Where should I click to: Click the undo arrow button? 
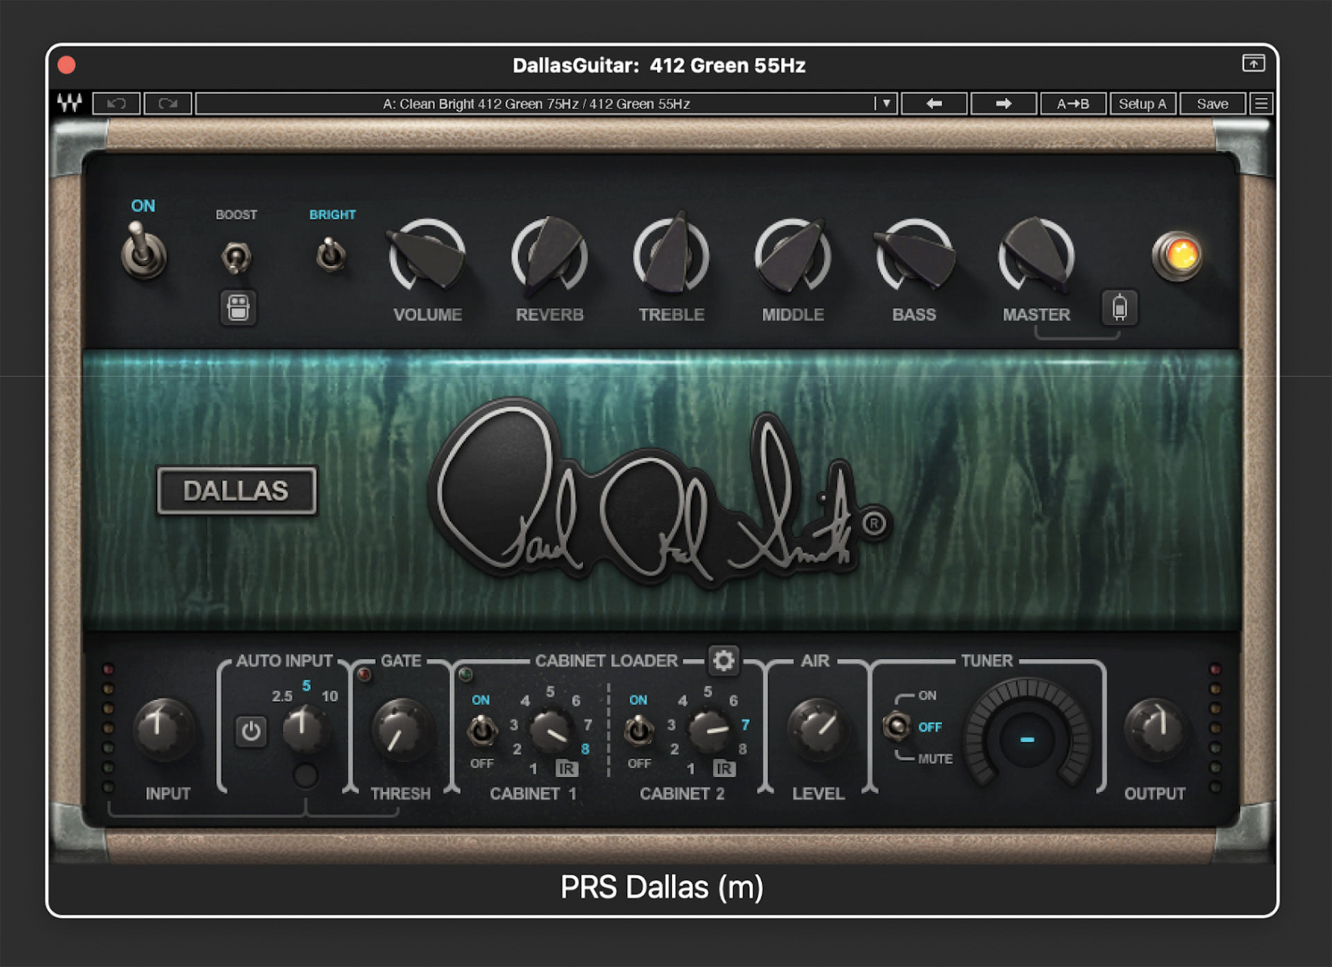point(117,103)
